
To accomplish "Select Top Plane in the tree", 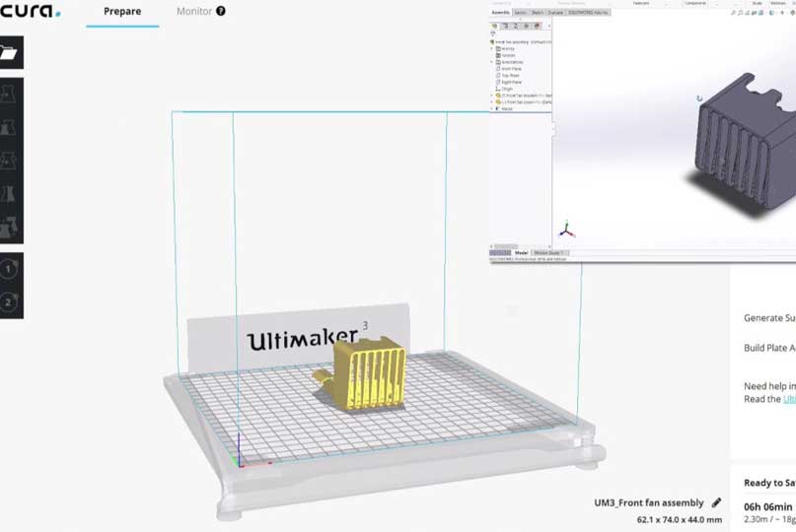I will [508, 75].
